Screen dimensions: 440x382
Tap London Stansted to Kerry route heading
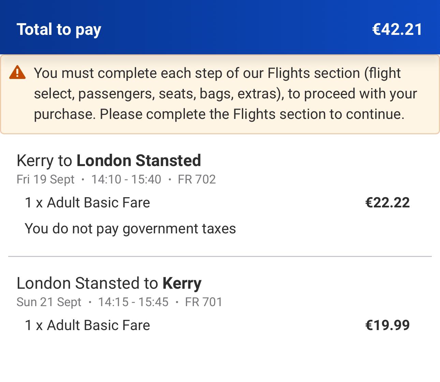click(109, 283)
